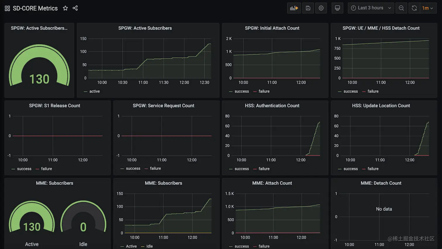Click the '12:30' axis label in the SPGW Active Subscribers graph
This screenshot has height=249, width=442.
click(204, 83)
